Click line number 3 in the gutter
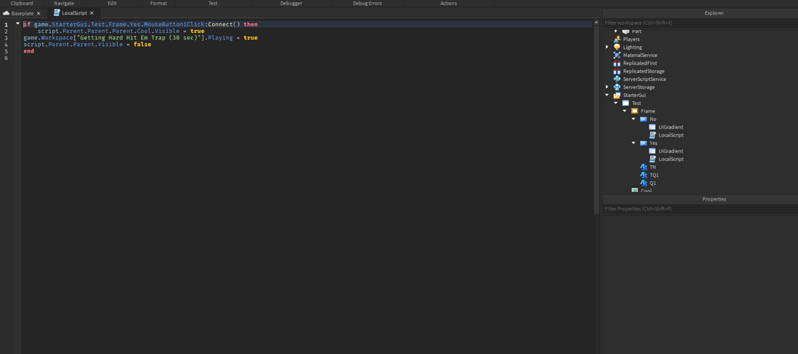The image size is (798, 354). point(6,38)
